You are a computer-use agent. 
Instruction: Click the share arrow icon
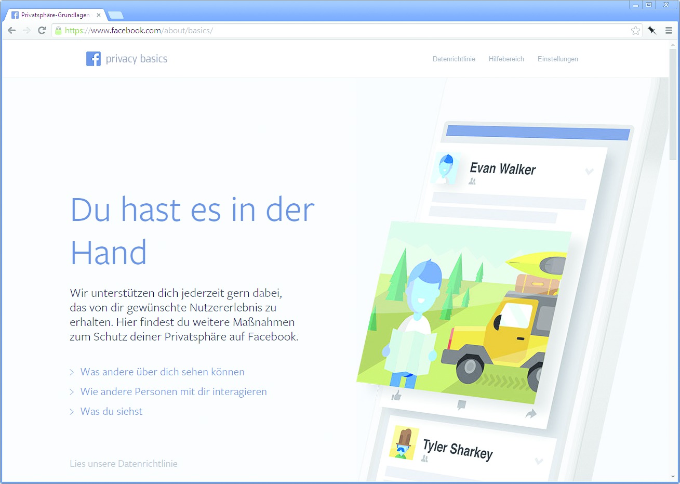(x=530, y=414)
